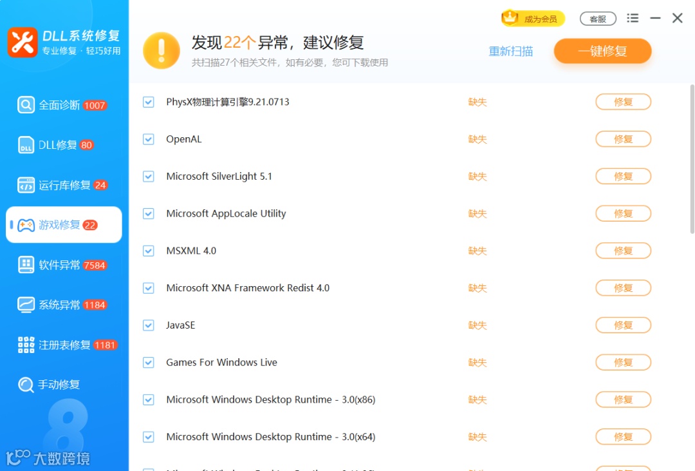
Task: Click the 软件异常 grid icon
Action: (x=26, y=265)
